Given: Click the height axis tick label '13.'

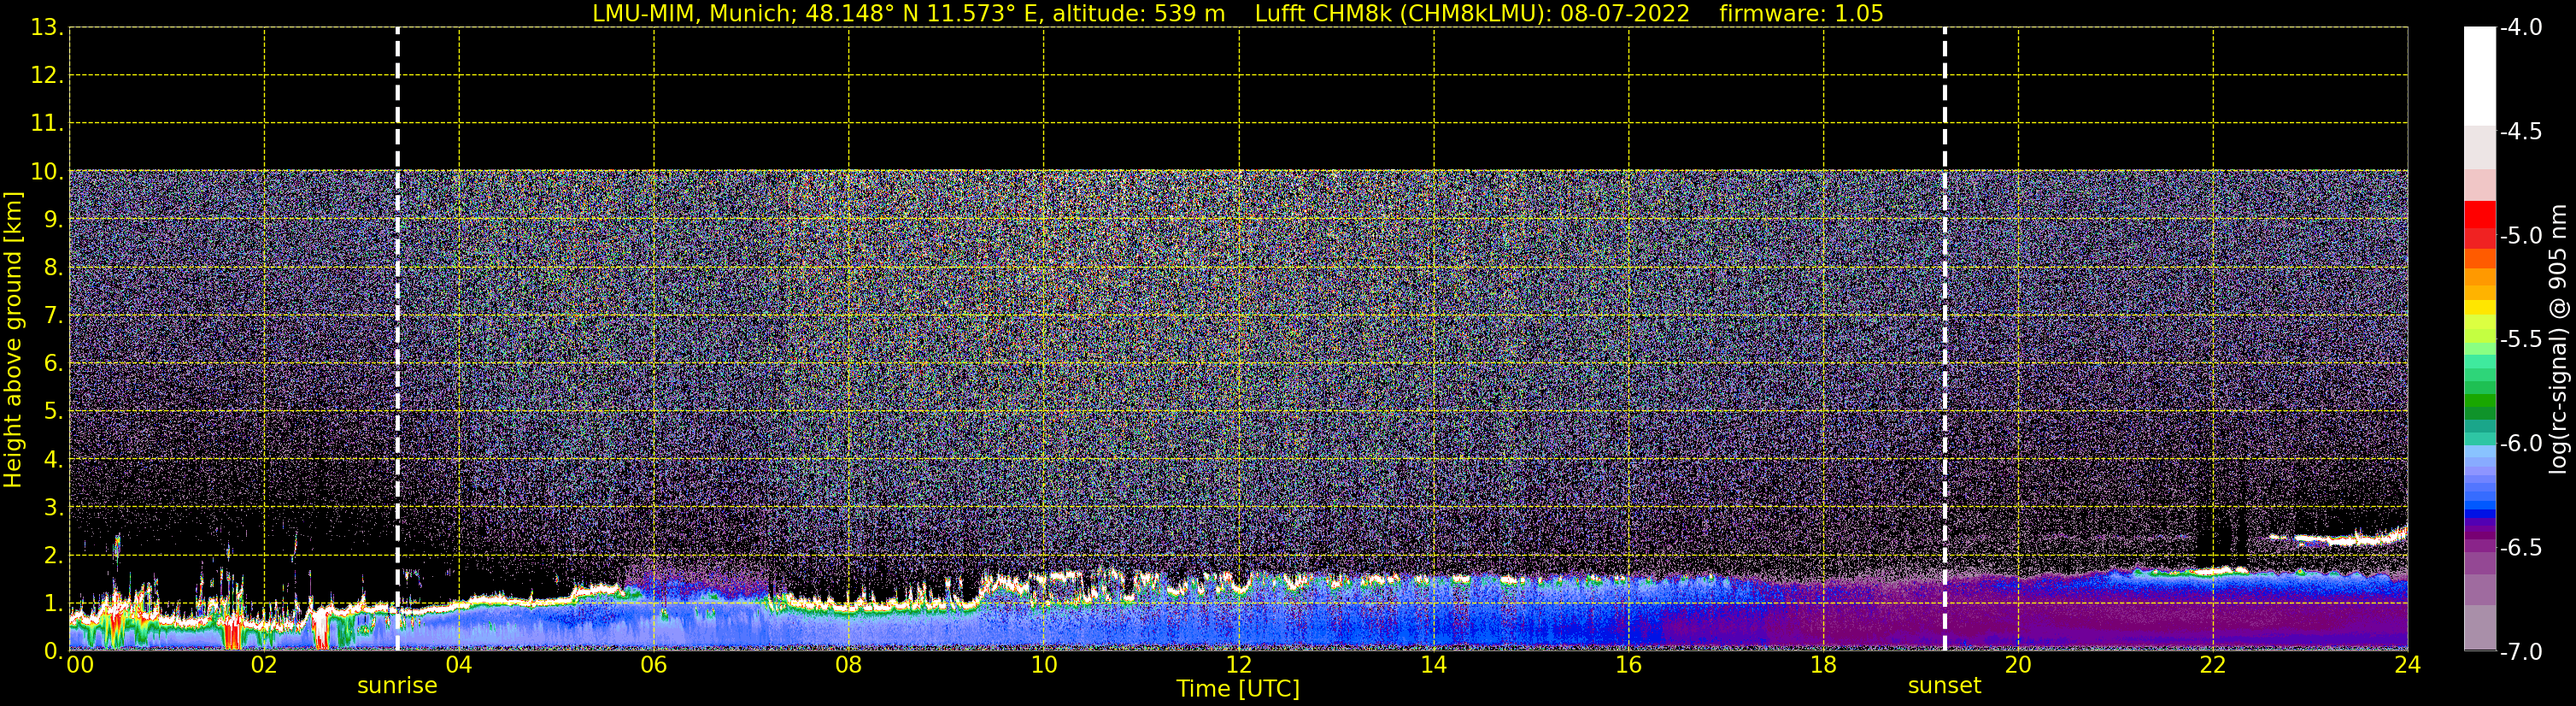Looking at the screenshot, I should coord(46,28).
